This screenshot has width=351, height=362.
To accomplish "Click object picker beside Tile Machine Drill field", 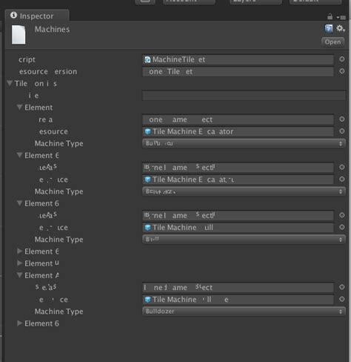I will 341,227.
